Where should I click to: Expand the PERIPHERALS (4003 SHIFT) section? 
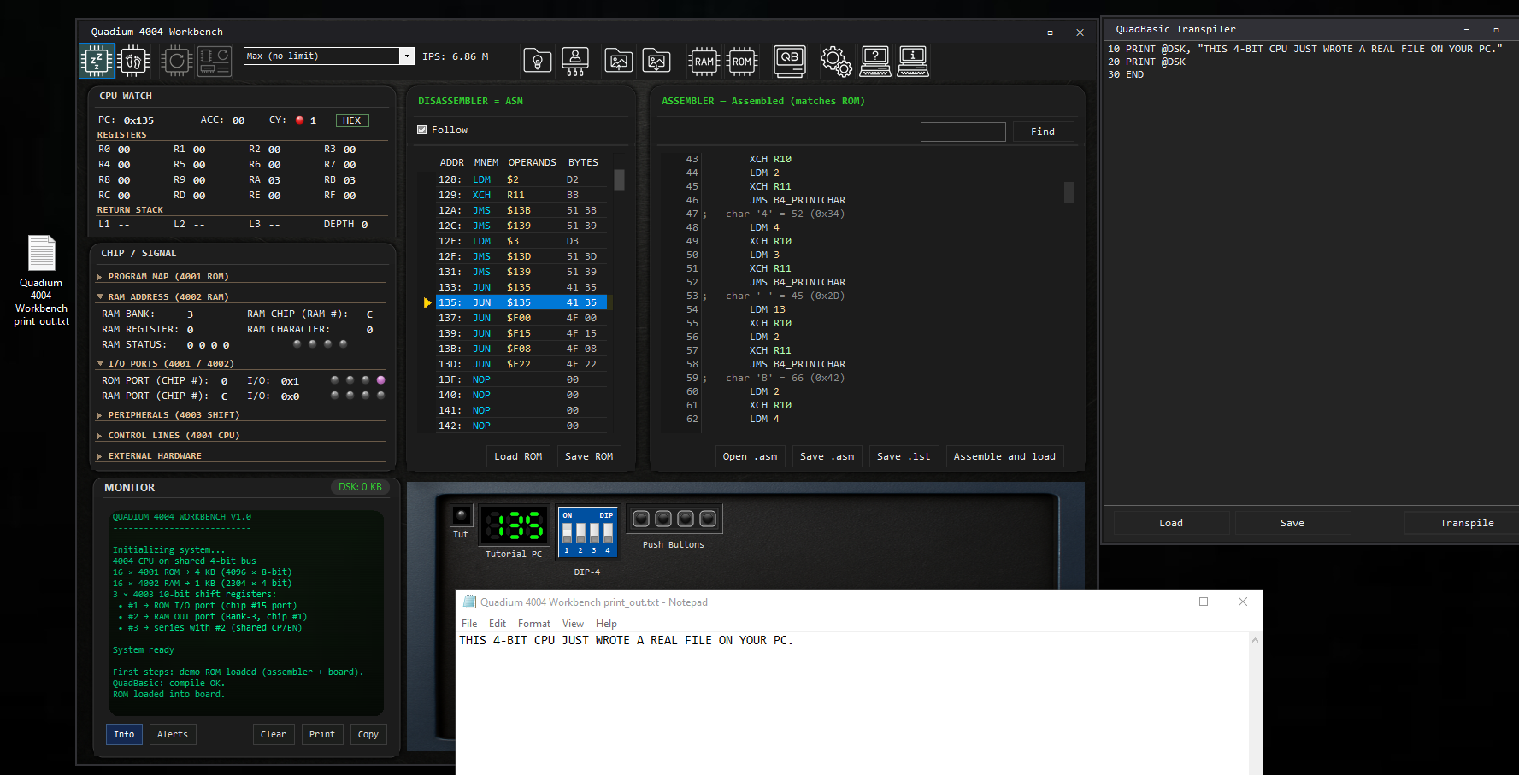(x=174, y=415)
